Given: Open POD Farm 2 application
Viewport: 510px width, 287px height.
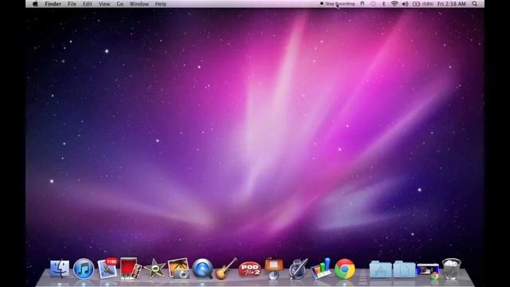Looking at the screenshot, I should pos(249,269).
